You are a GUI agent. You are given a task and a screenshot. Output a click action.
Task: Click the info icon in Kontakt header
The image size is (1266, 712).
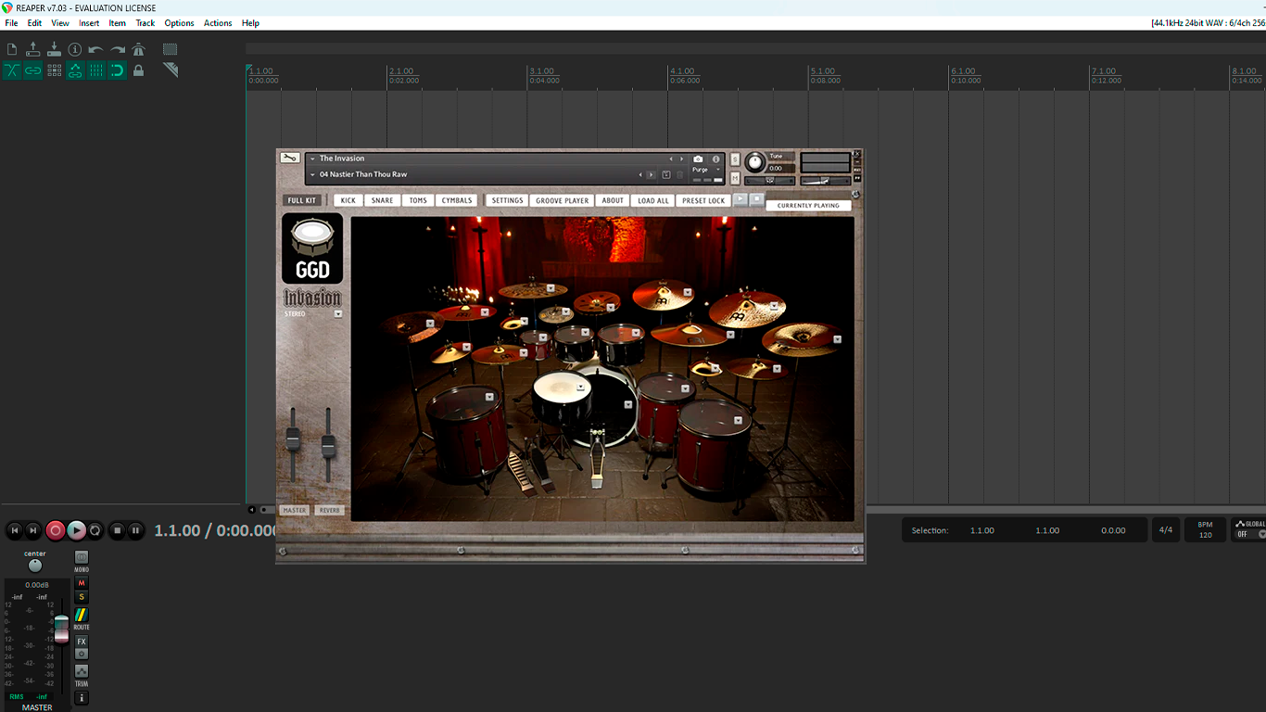point(716,159)
